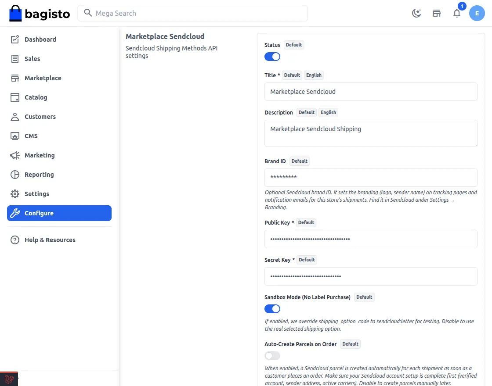Image resolution: width=492 pixels, height=386 pixels.
Task: Open the user profile avatar E
Action: pos(477,13)
